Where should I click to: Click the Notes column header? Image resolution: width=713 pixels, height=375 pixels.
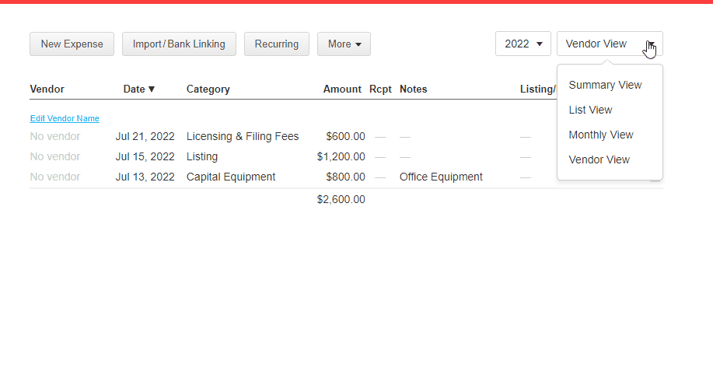click(414, 89)
